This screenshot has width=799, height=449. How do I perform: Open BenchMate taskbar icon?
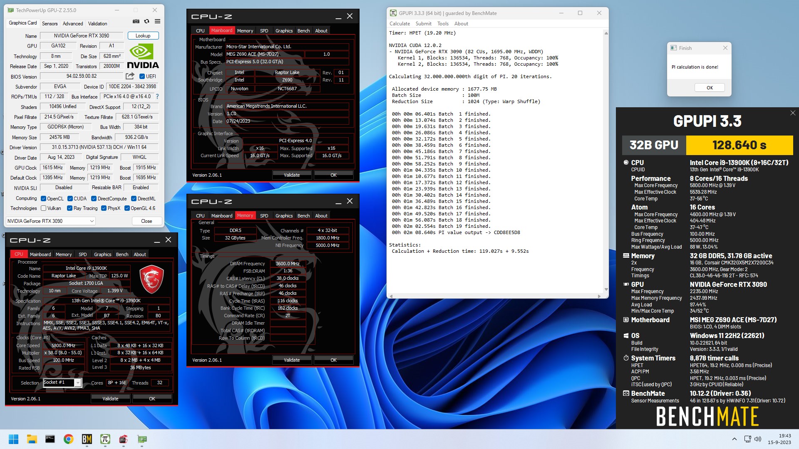[87, 439]
